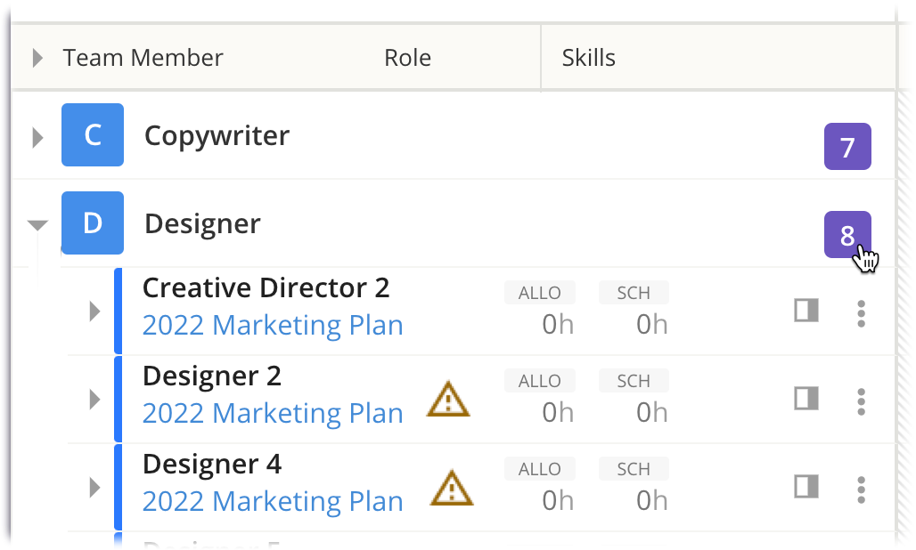The height and width of the screenshot is (550, 916).
Task: Open side panel icon for Creative Director 2
Action: click(806, 311)
